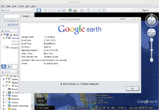This screenshot has width=159, height=110.
Task: Enable the Global Awareness layer checkbox
Action: tap(7, 105)
